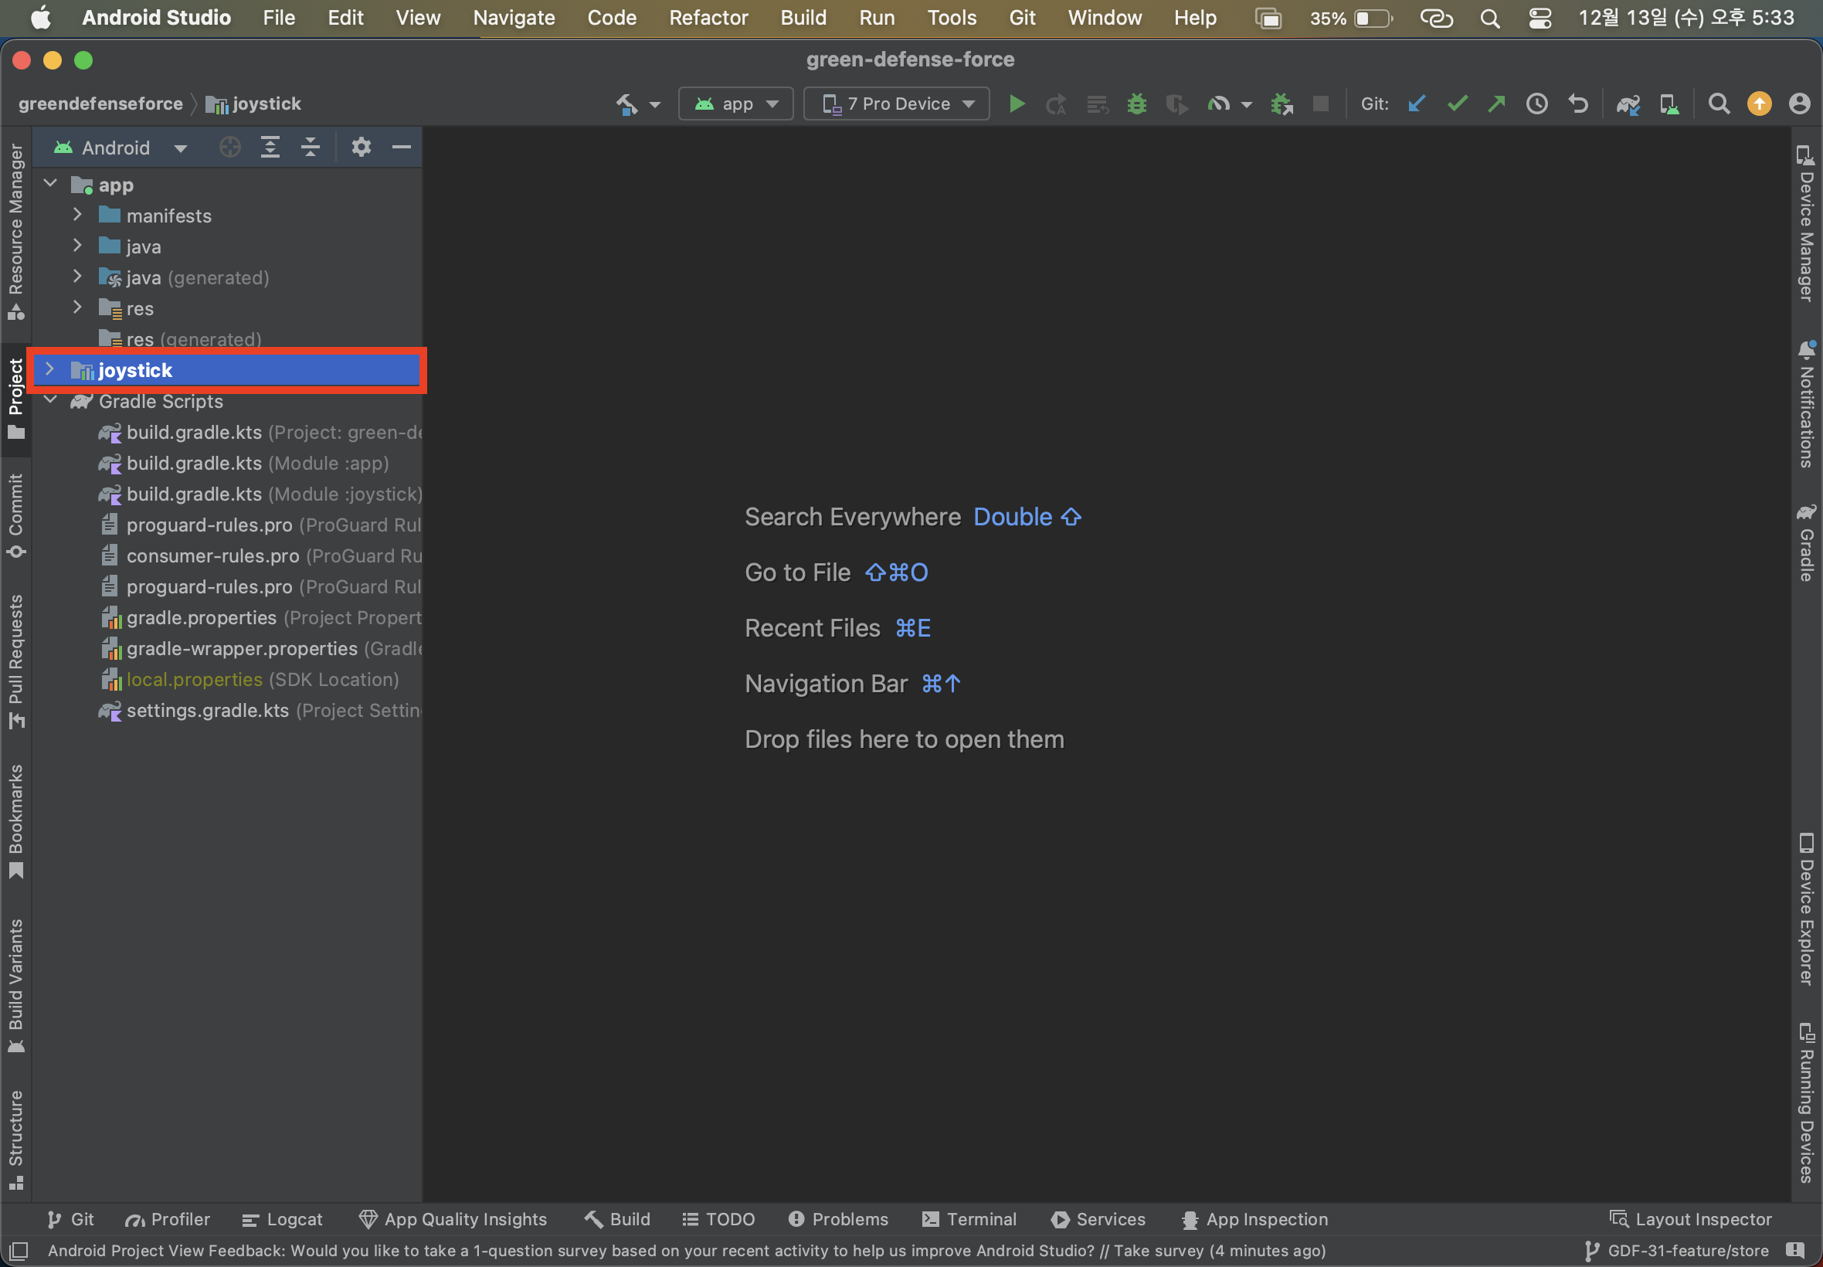The height and width of the screenshot is (1267, 1823).
Task: Toggle the Gradle tool window
Action: point(1806,543)
